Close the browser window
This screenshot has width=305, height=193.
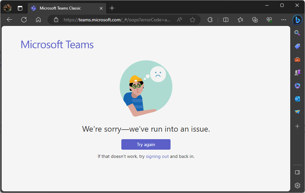[297, 6]
